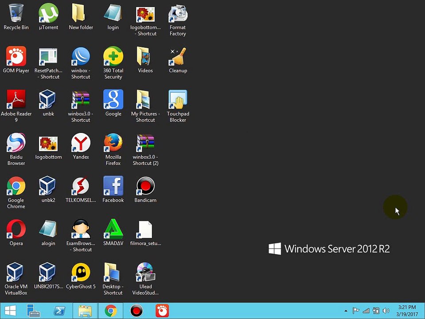This screenshot has width=425, height=319.
Task: Open the Opera browser shortcut
Action: click(x=16, y=232)
